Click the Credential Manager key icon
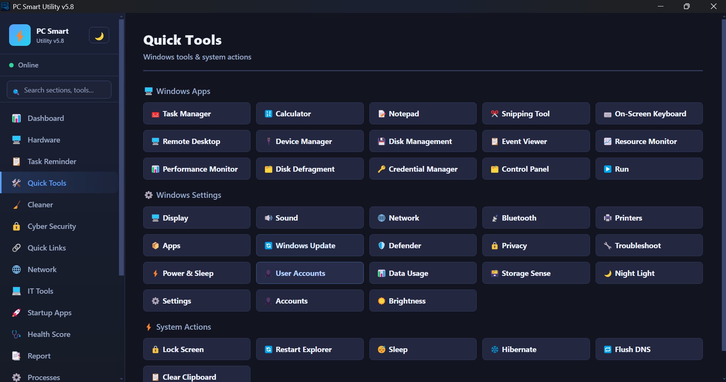This screenshot has width=726, height=382. tap(382, 169)
